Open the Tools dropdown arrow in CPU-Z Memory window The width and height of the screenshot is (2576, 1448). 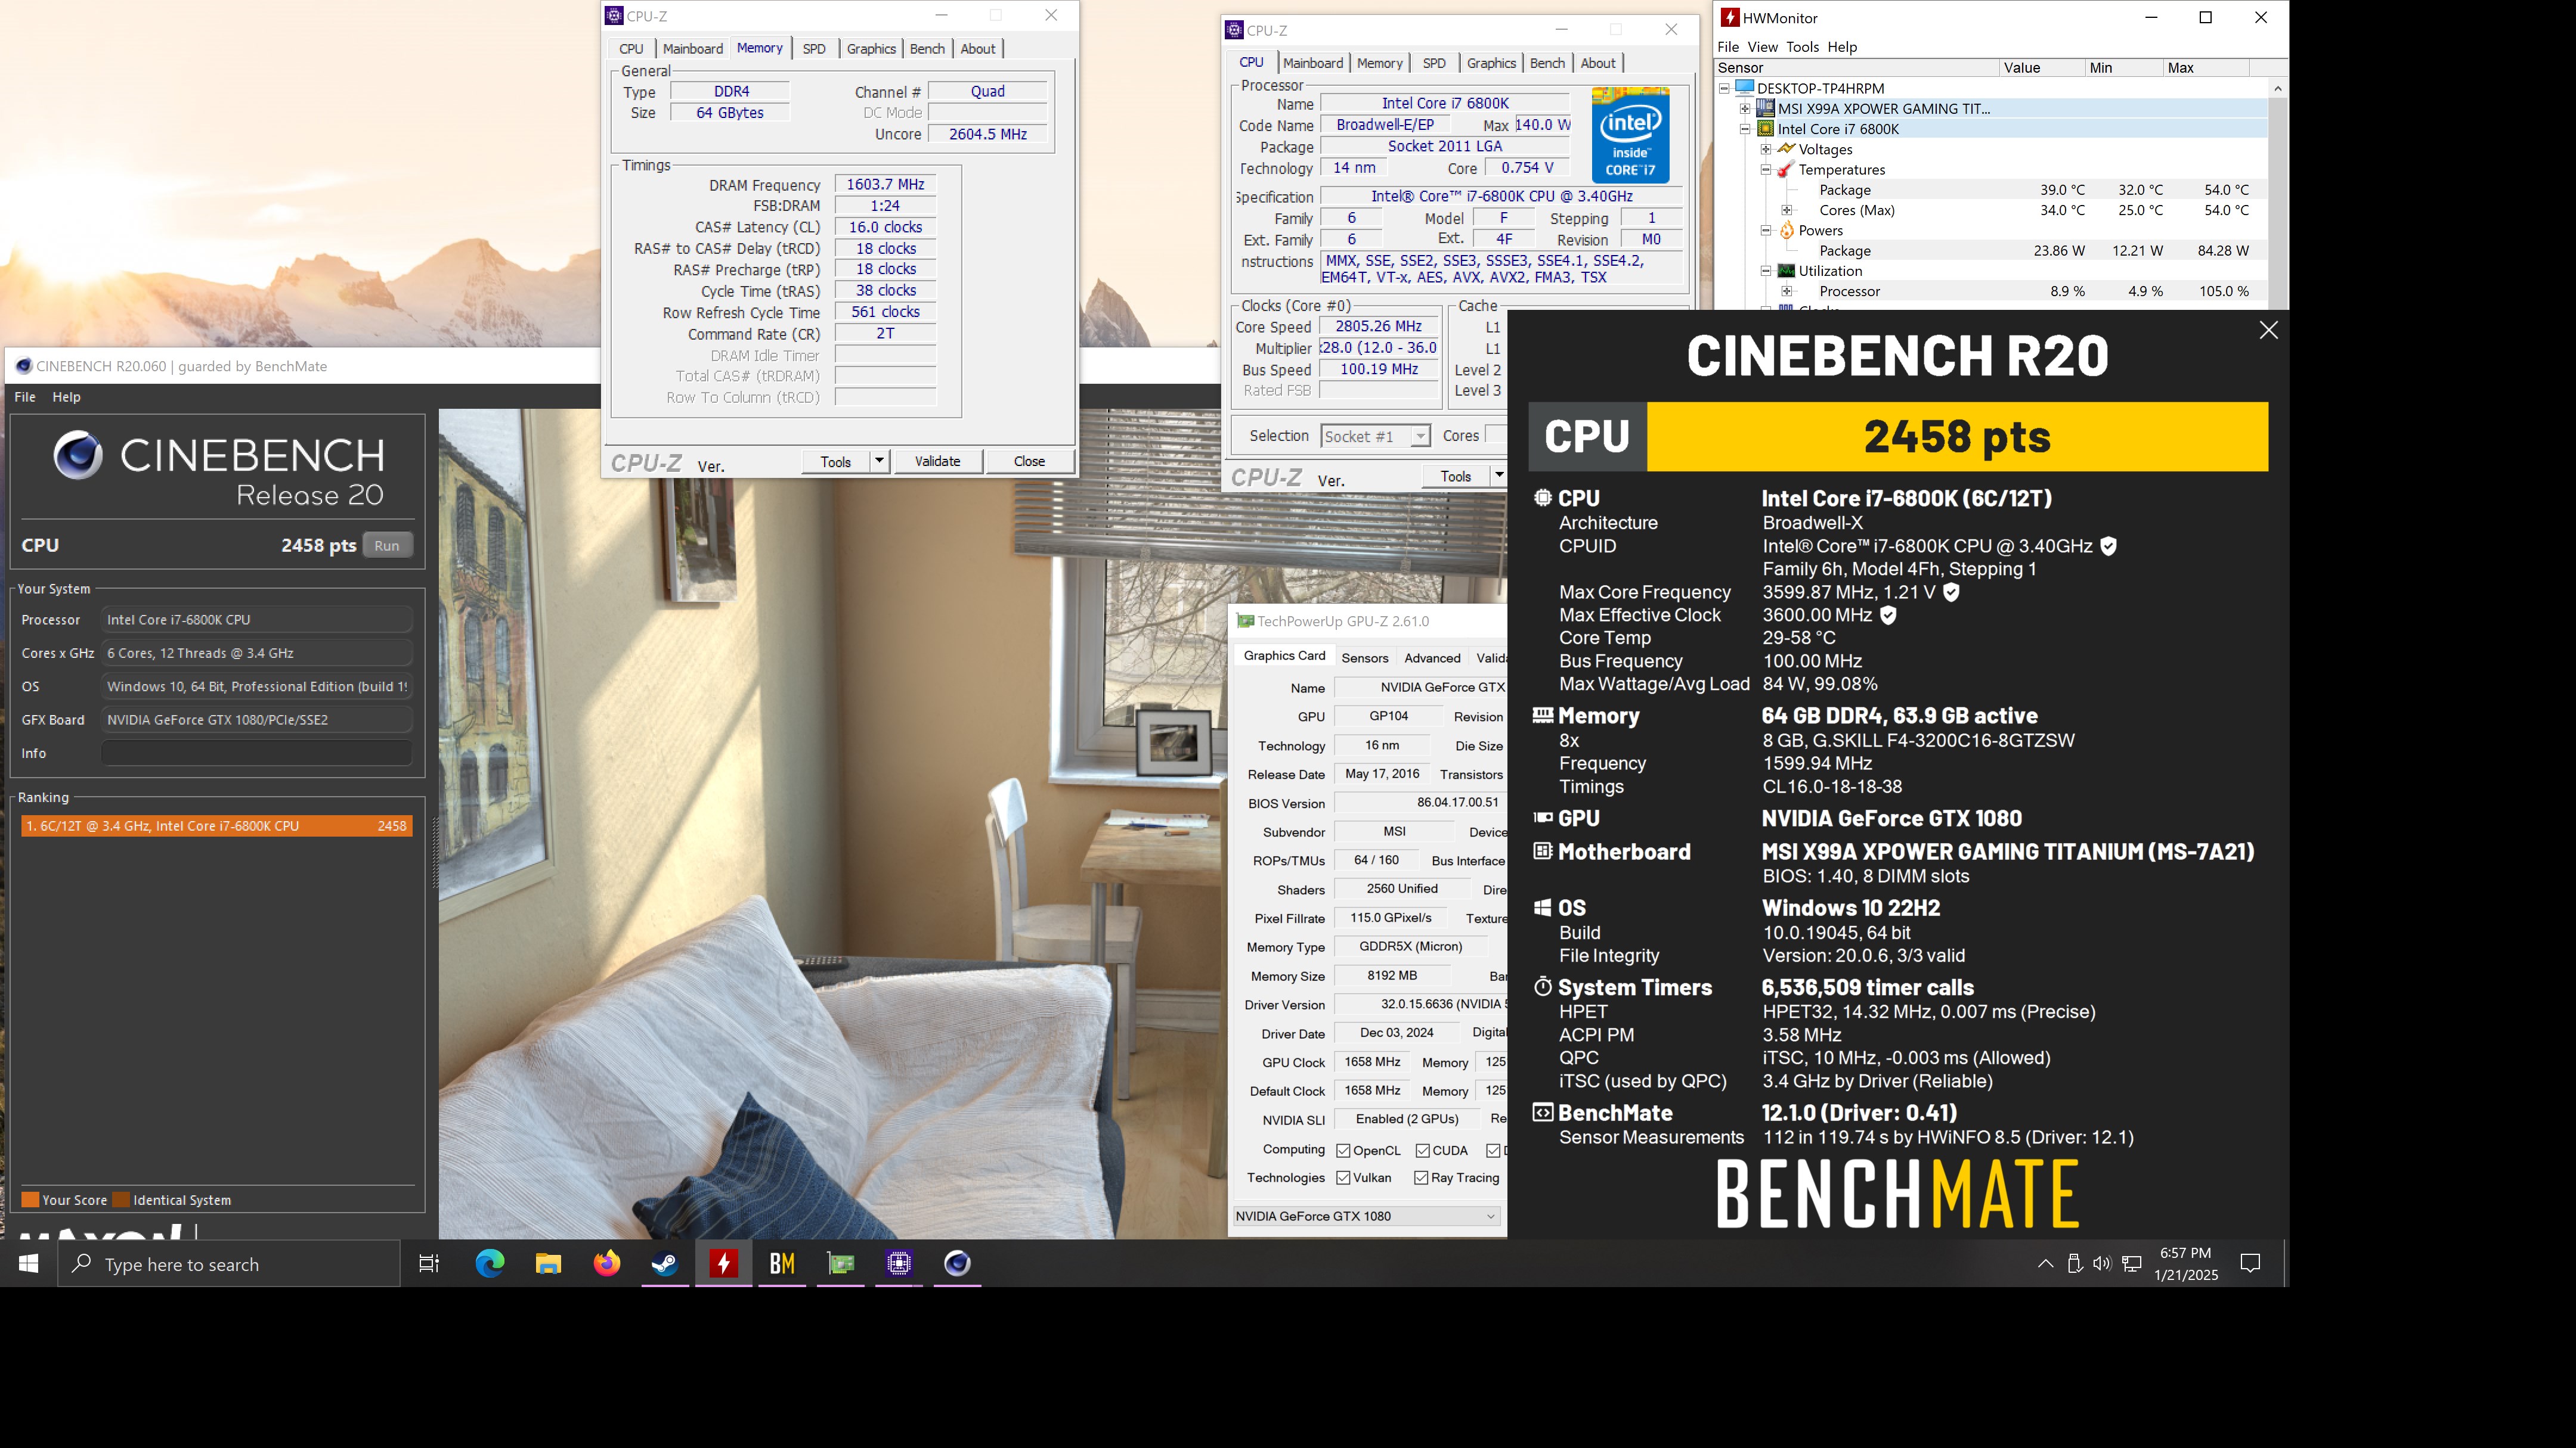[x=879, y=461]
